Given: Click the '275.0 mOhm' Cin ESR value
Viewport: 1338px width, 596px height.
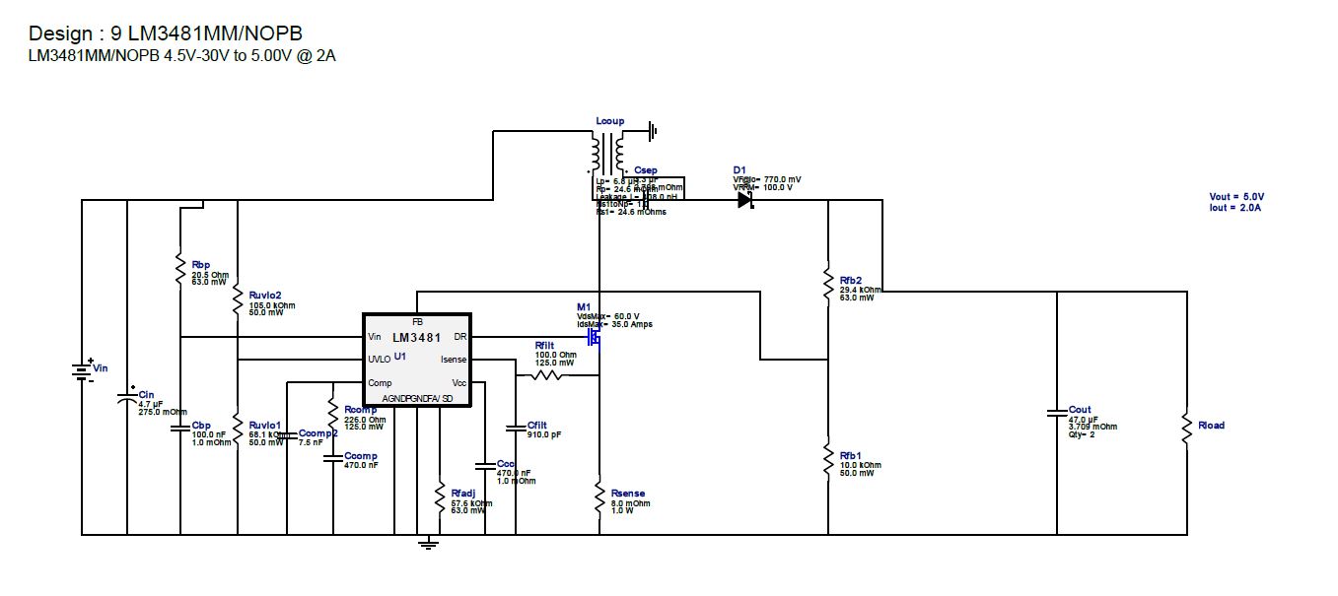Looking at the screenshot, I should pos(163,412).
